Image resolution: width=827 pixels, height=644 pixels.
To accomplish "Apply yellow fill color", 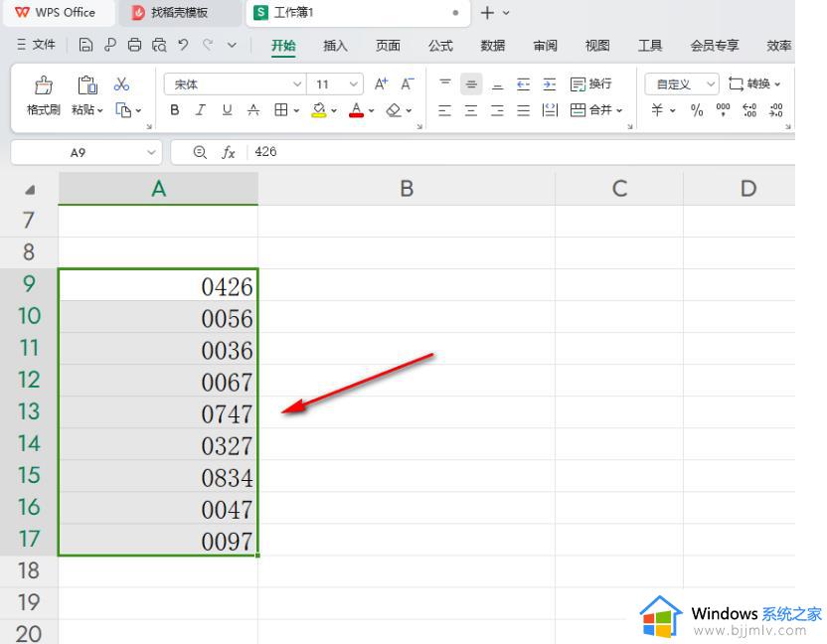I will (x=318, y=110).
